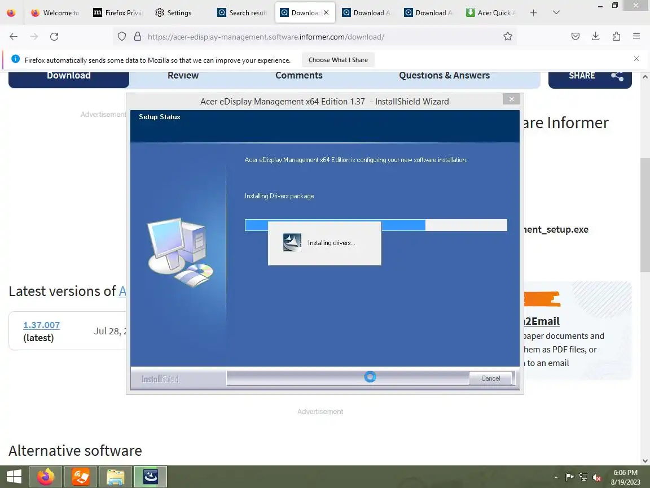Click the Choose What I Share button
The image size is (650, 488).
pyautogui.click(x=338, y=60)
